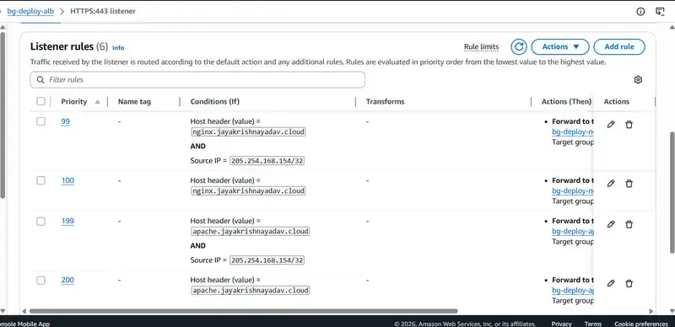Click Source IP value in rule 199
The width and height of the screenshot is (675, 327).
[x=267, y=260]
